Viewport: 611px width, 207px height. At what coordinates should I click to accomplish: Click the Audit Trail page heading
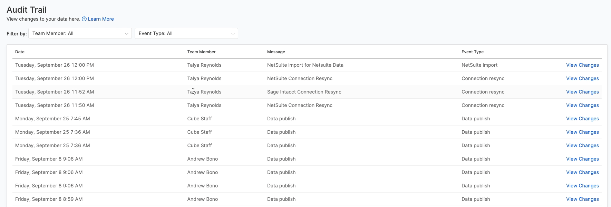[27, 10]
